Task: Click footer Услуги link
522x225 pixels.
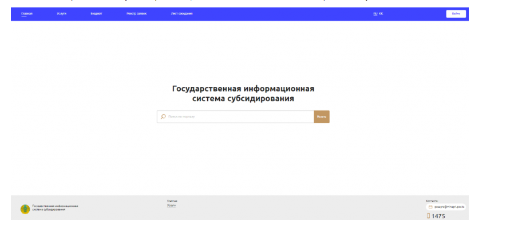Action: coord(171,206)
